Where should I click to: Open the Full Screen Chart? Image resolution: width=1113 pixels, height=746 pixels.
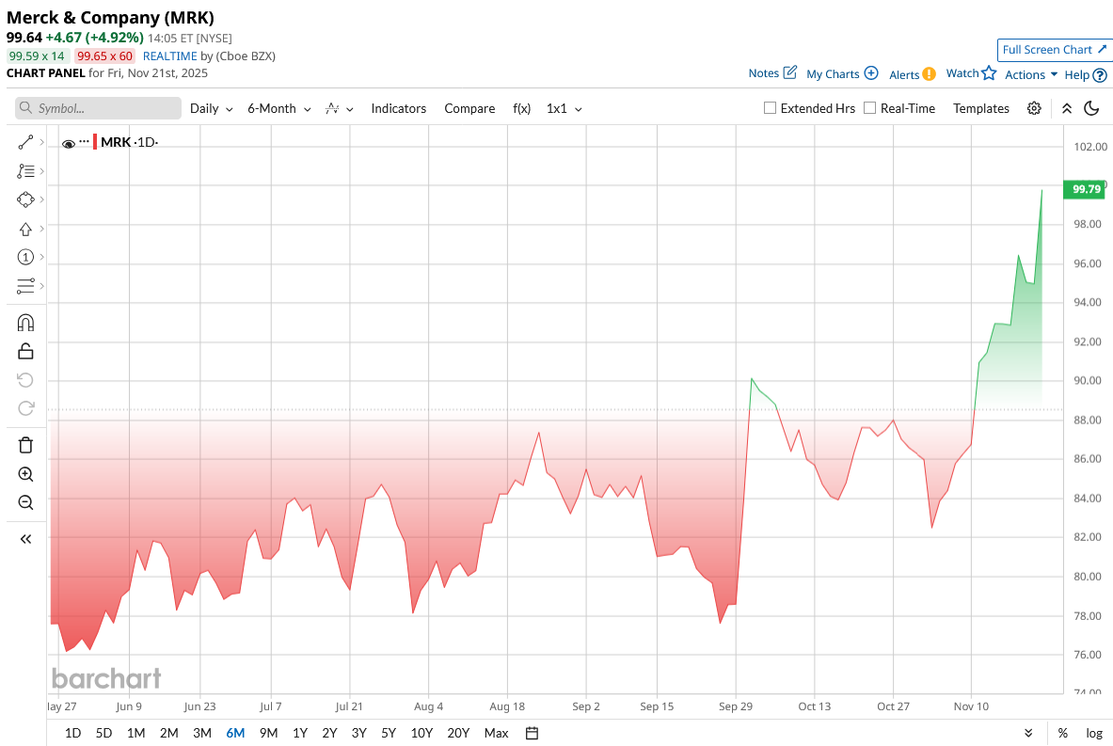[1054, 50]
